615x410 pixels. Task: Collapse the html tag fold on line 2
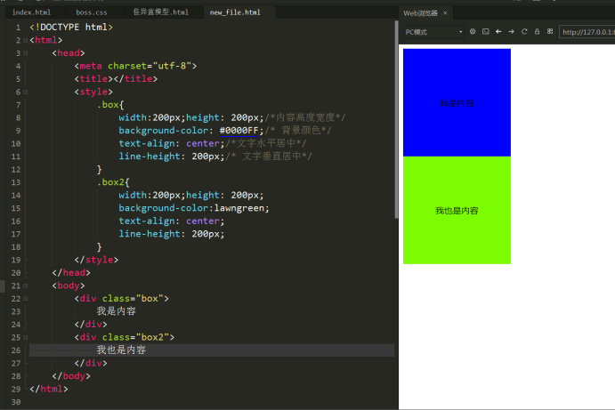[26, 40]
